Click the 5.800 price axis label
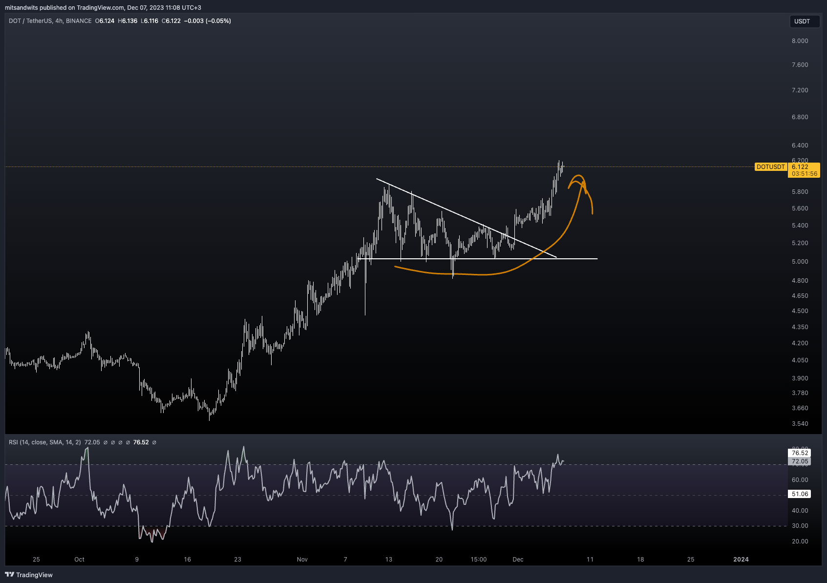The width and height of the screenshot is (827, 583). coord(800,192)
